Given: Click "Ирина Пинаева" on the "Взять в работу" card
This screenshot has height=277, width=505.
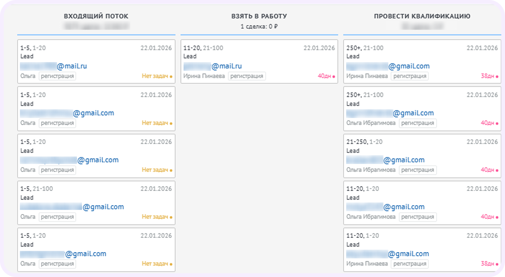Looking at the screenshot, I should 204,76.
